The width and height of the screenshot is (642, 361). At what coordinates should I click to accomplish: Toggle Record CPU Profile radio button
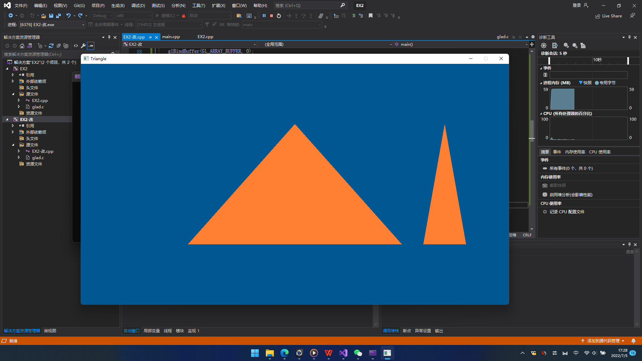click(x=545, y=212)
